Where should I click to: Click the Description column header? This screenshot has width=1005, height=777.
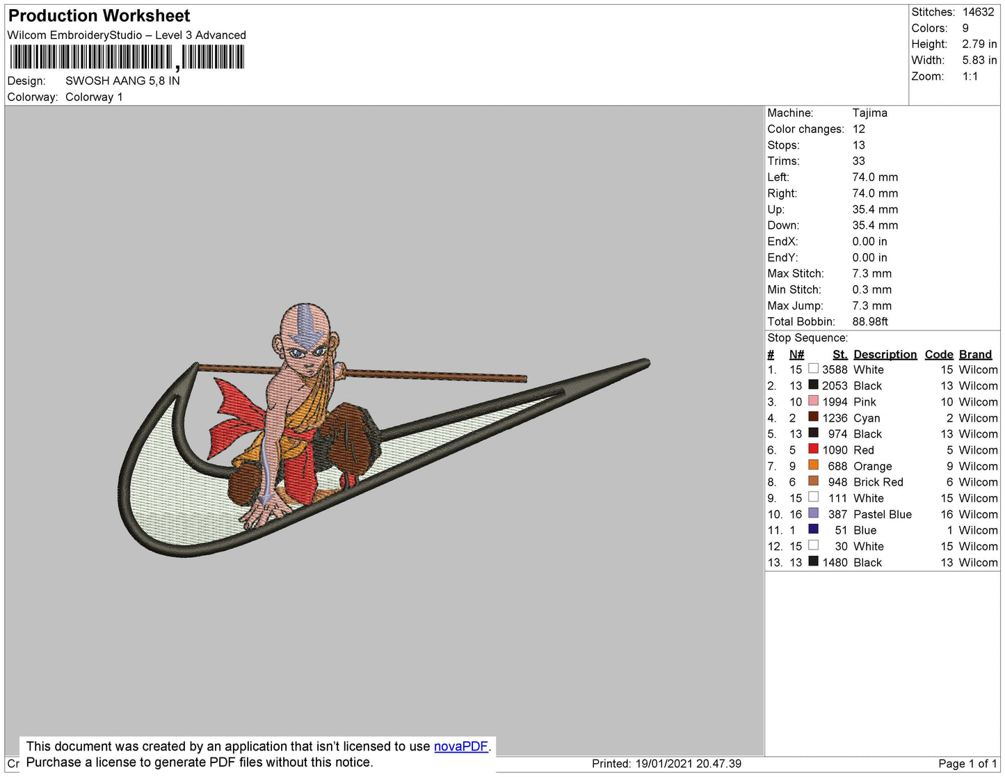pos(885,354)
